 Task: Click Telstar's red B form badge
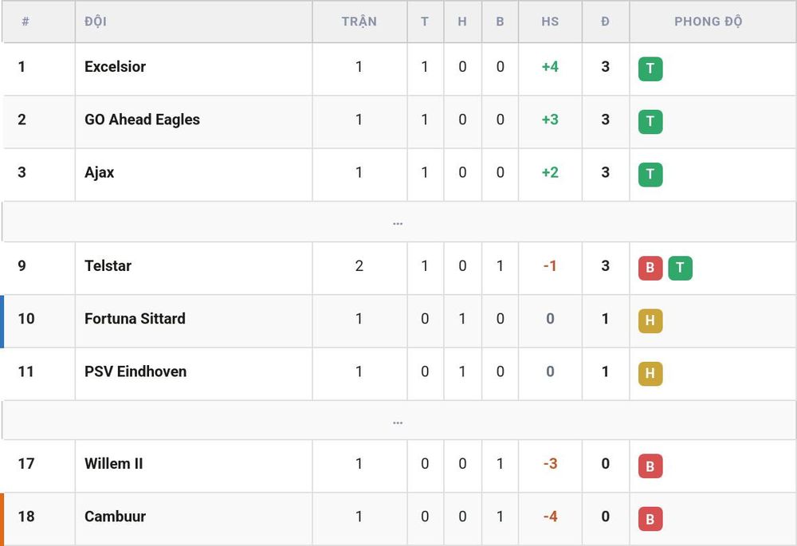coord(650,268)
